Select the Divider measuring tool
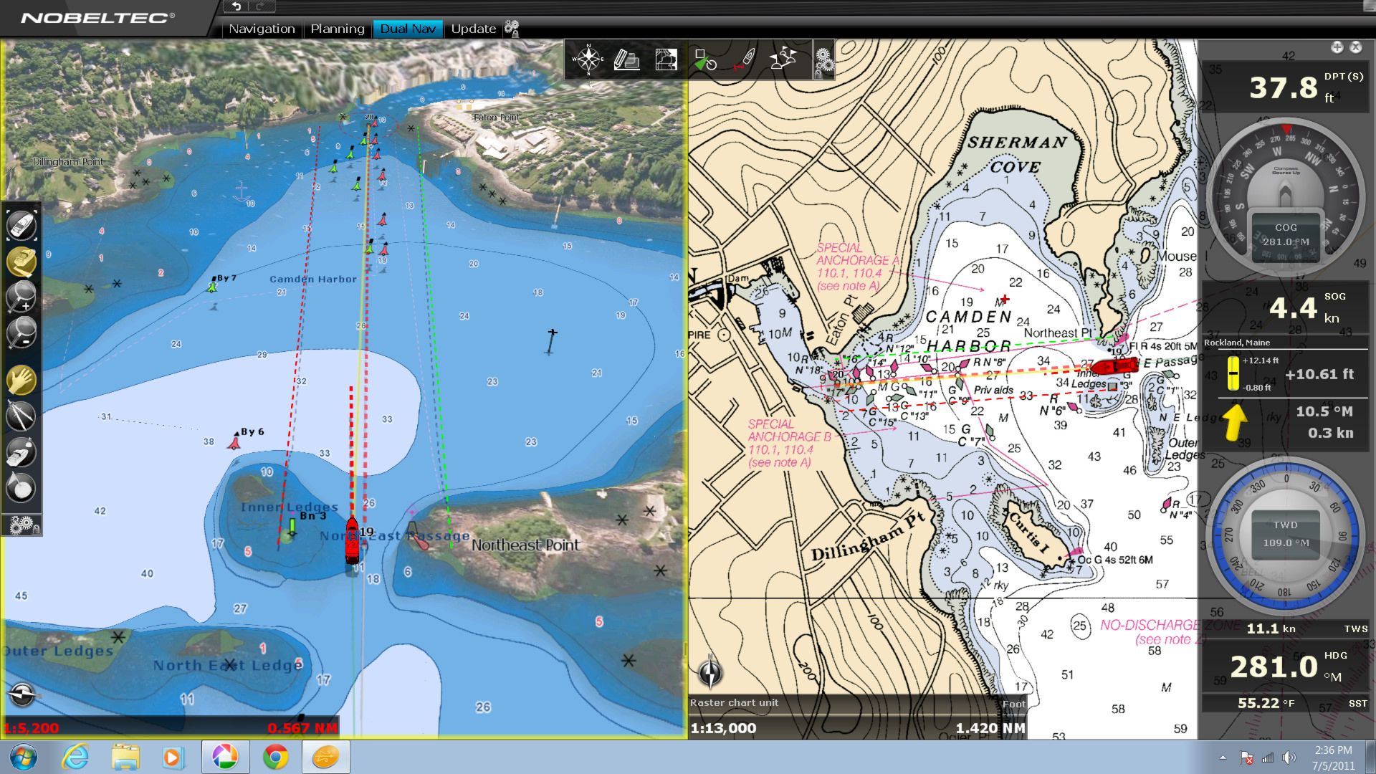1376x774 pixels. point(21,416)
